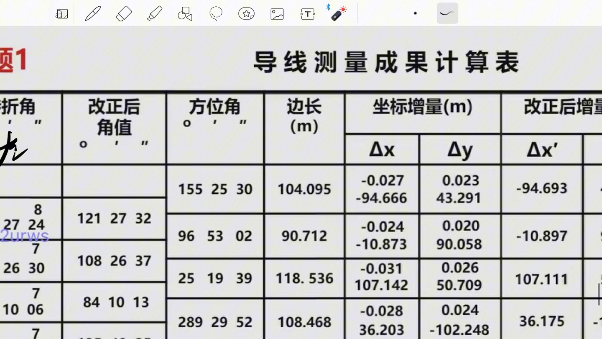Viewport: 602px width, 339px height.
Task: Toggle the read-only mode icon
Action: click(61, 14)
